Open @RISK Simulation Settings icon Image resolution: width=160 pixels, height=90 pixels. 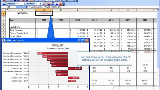pos(4,4)
